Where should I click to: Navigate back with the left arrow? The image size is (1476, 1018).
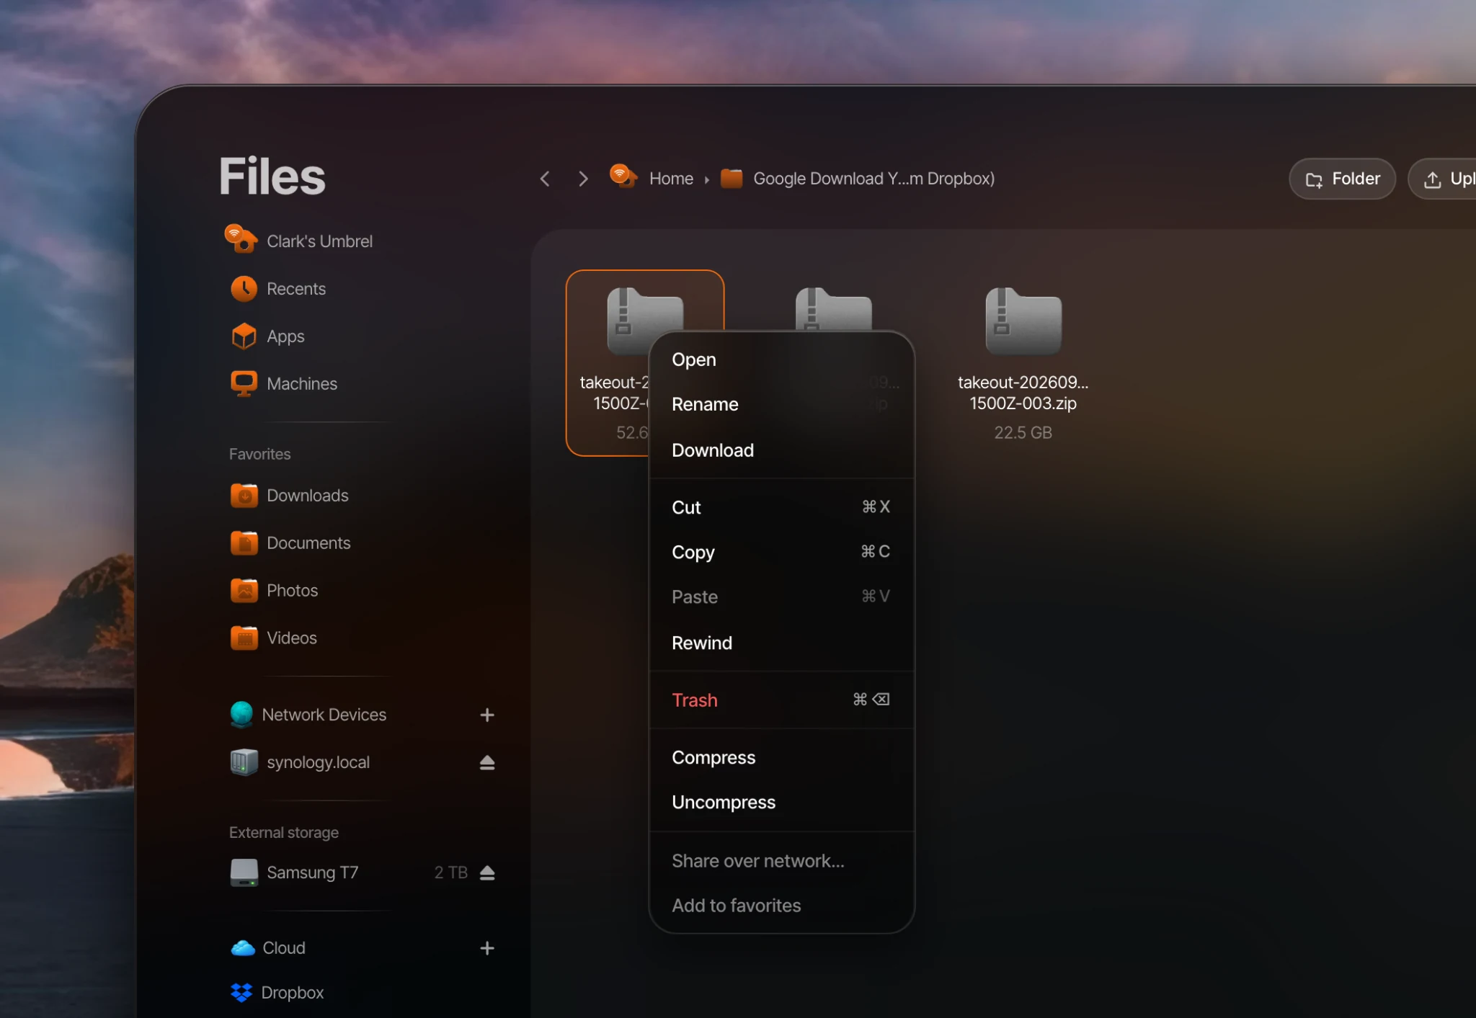pyautogui.click(x=545, y=179)
